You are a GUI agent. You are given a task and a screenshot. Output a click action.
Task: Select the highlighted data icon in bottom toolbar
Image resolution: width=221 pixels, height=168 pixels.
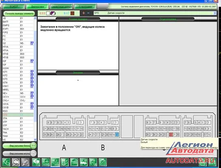pos(55,162)
